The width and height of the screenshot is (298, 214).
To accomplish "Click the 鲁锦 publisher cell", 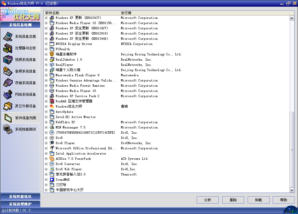I will coord(124,106).
